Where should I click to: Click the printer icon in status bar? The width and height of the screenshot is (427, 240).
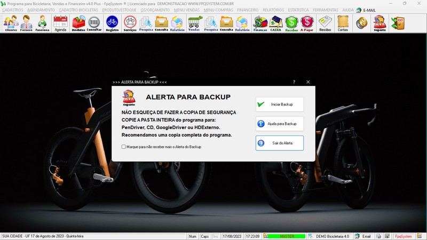tap(379, 236)
